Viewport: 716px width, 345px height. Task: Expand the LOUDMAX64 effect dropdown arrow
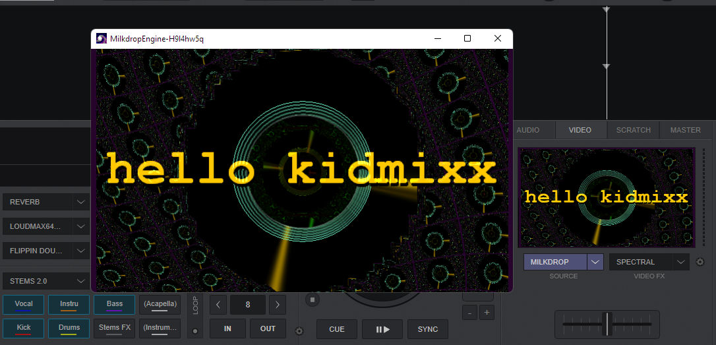[x=81, y=226]
